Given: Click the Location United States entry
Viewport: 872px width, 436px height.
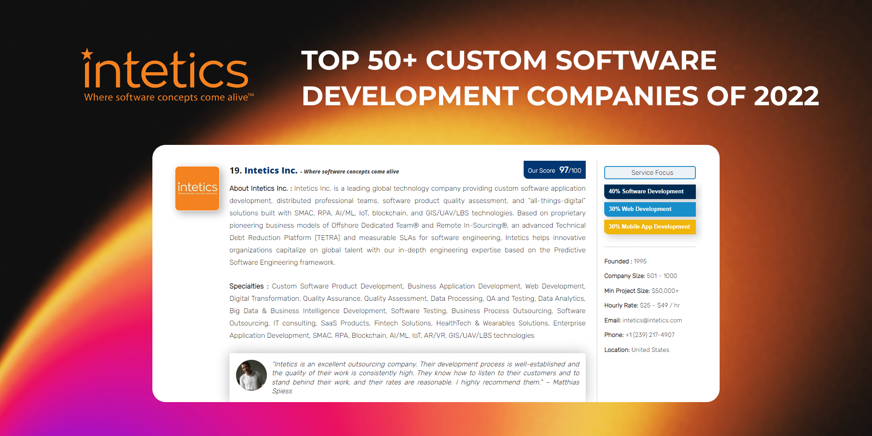Looking at the screenshot, I should [x=636, y=350].
